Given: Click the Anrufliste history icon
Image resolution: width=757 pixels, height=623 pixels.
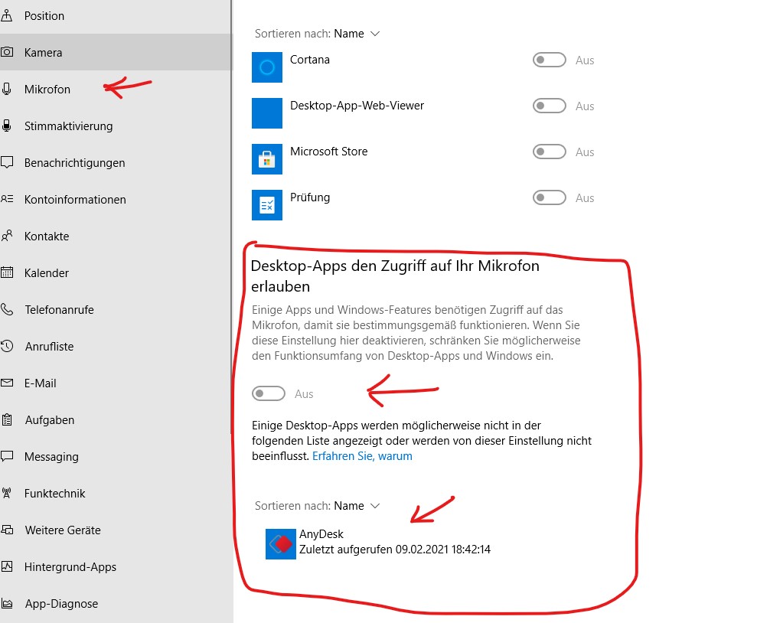Looking at the screenshot, I should [7, 345].
